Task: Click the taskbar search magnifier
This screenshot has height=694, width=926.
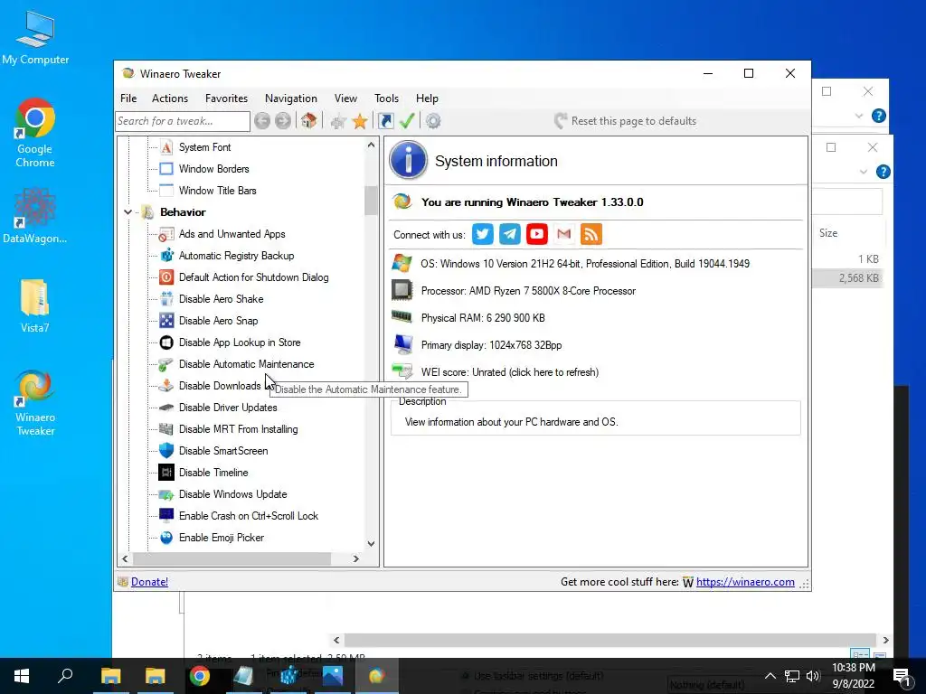Action: (65, 676)
